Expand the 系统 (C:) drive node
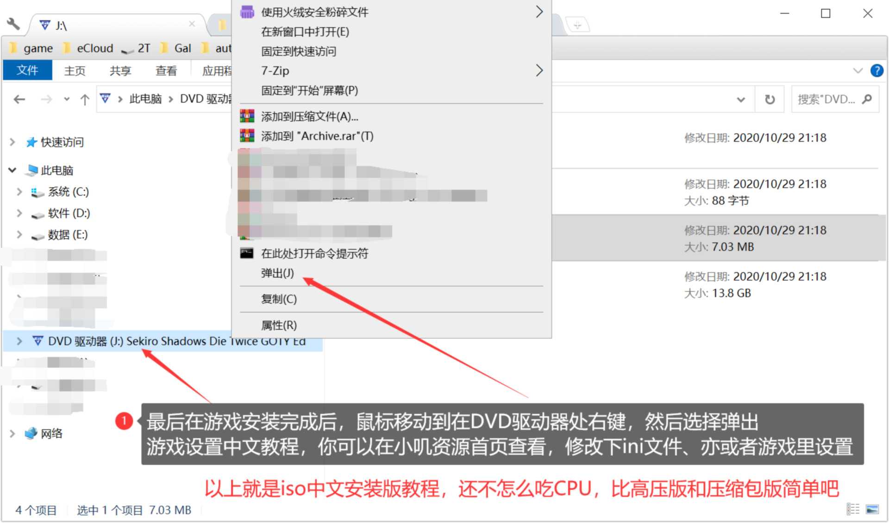 [x=19, y=191]
